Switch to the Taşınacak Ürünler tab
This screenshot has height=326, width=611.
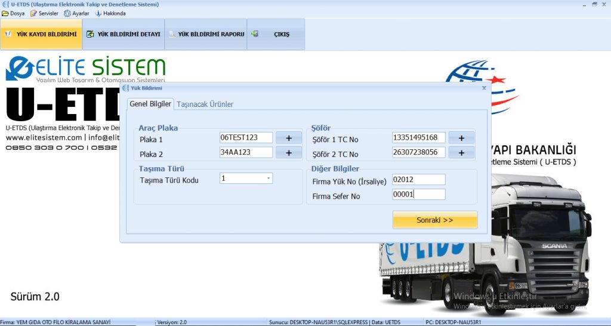click(x=205, y=104)
